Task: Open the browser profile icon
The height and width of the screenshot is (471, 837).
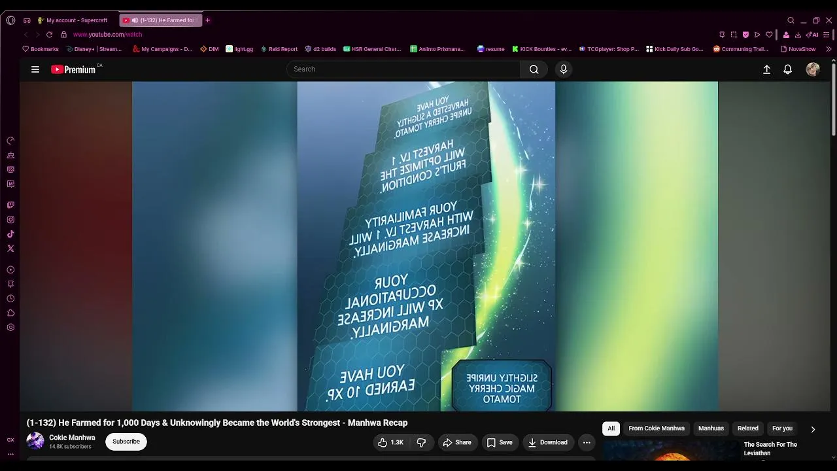Action: point(786,35)
